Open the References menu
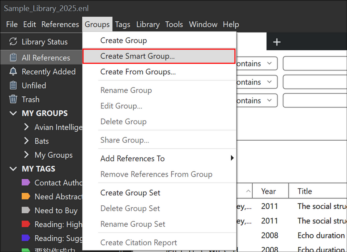Screen dimensions: 347x252 (60, 24)
